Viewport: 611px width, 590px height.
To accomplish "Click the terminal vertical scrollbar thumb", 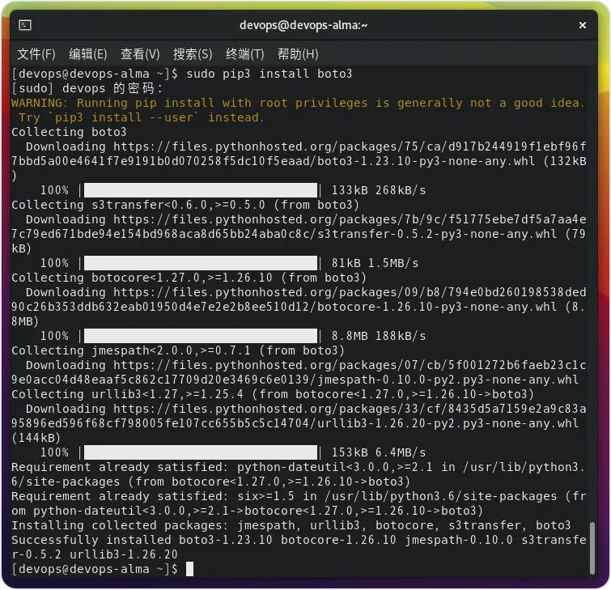I will coord(592,548).
